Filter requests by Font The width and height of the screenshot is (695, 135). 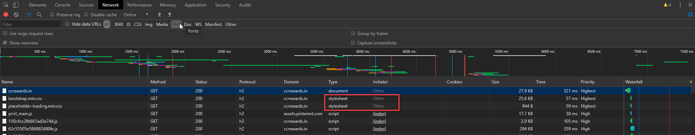coord(176,24)
